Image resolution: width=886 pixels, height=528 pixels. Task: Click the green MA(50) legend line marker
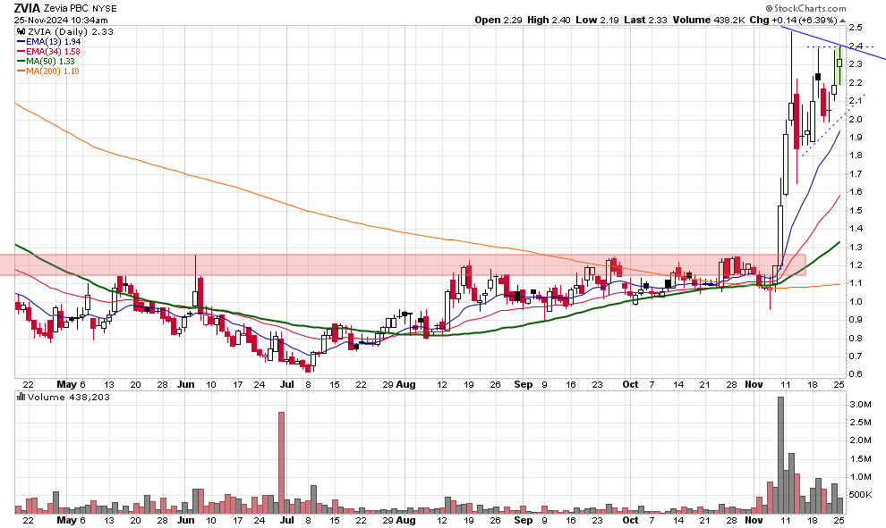(21, 63)
